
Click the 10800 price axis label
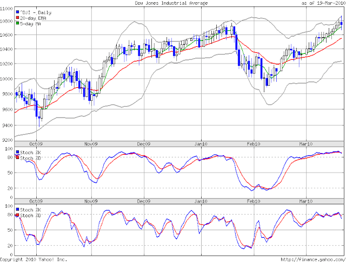click(x=6, y=22)
